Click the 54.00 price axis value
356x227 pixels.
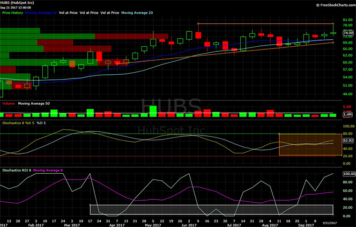click(x=348, y=77)
